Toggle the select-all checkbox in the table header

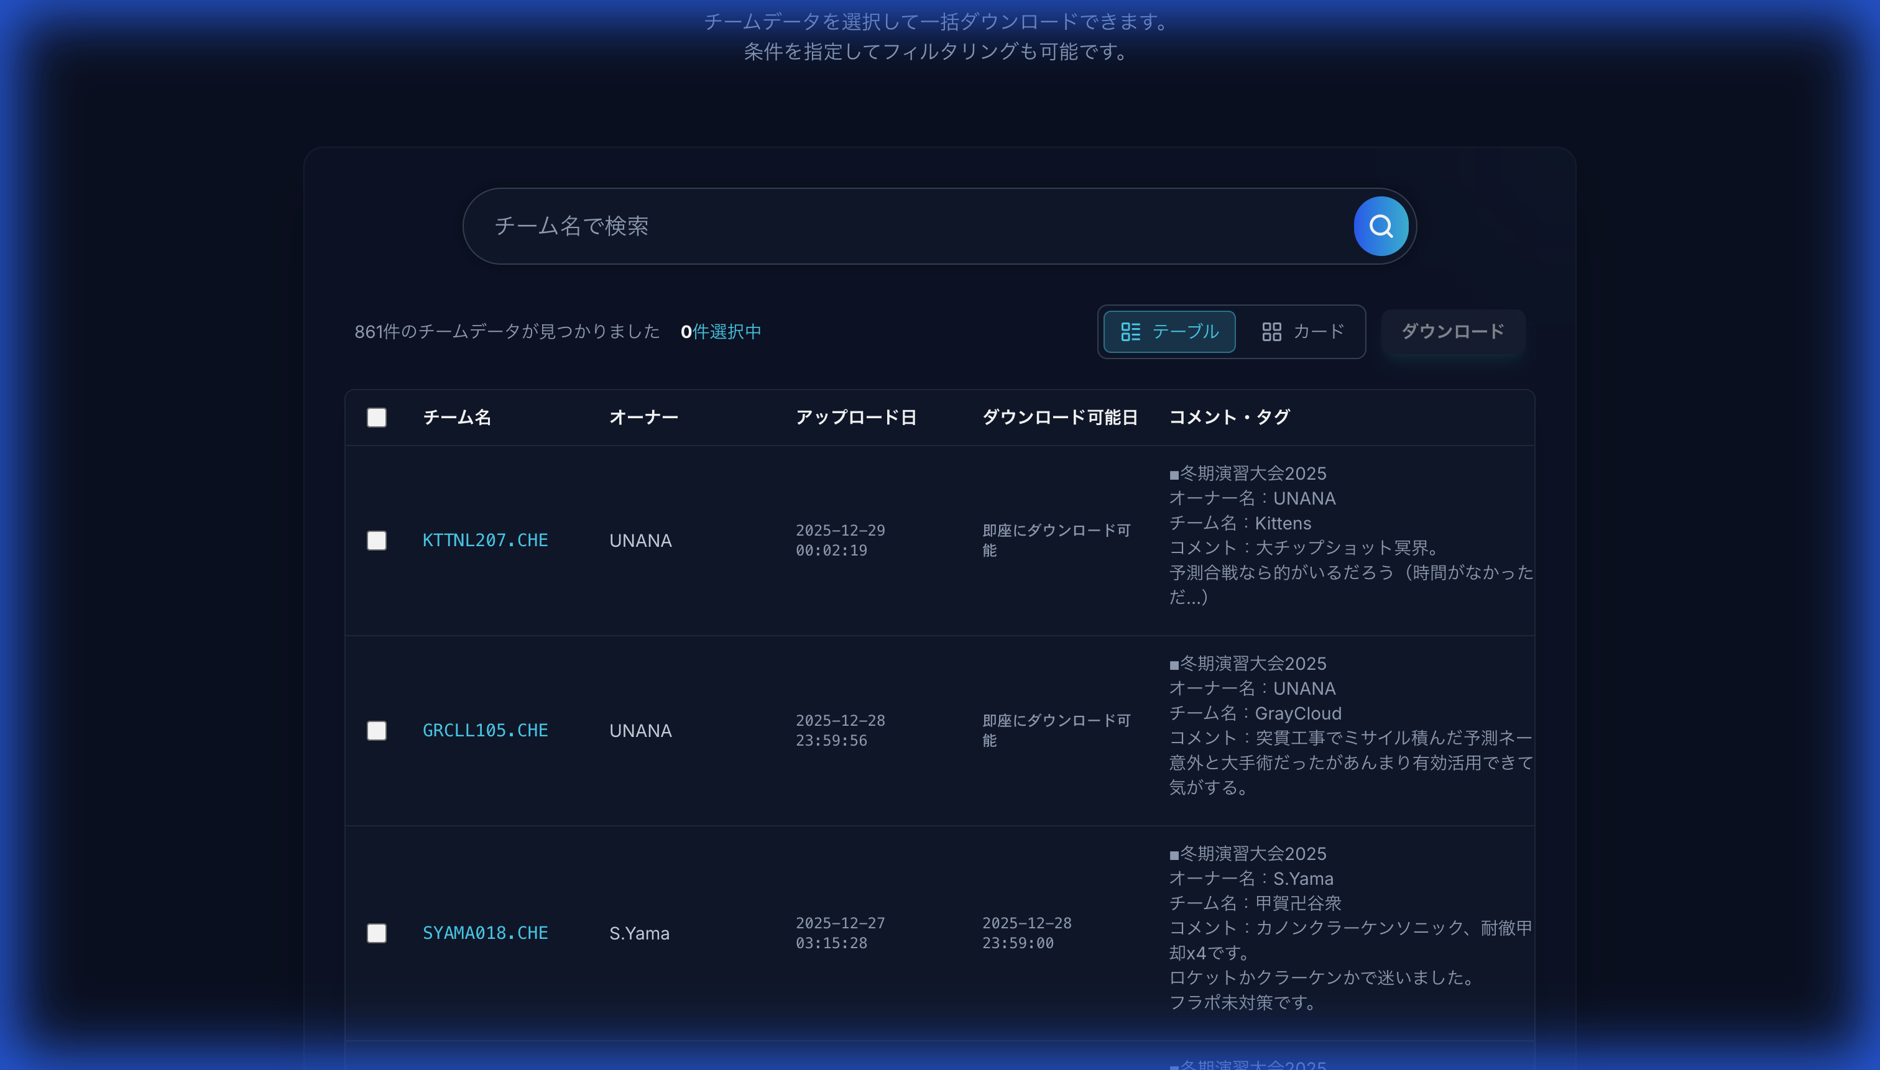click(x=377, y=417)
